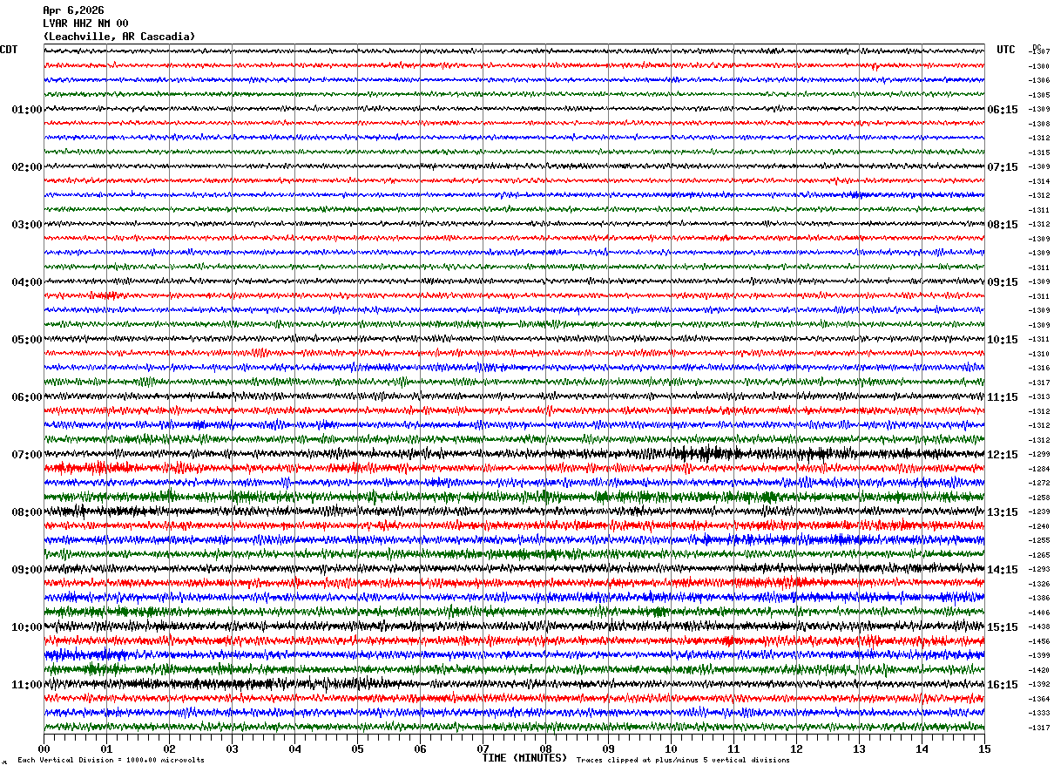
Task: Select the 06:00 CDT time label
Action: (27, 397)
